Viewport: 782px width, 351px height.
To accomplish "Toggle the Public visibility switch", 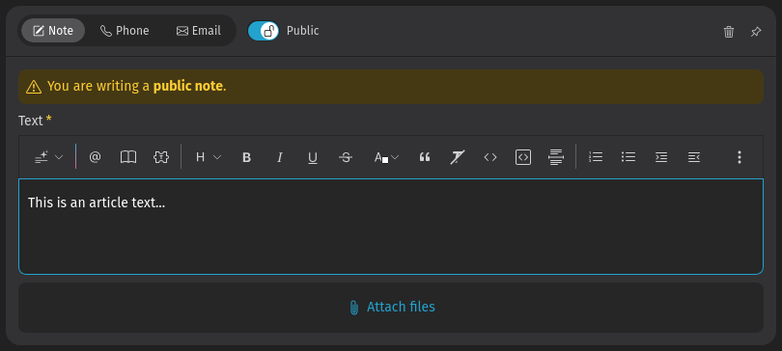I will tap(264, 31).
